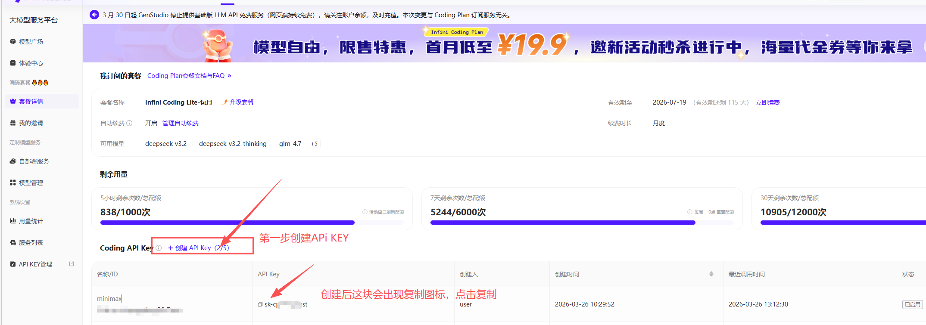Sort the table by 创建时间 arrows
Image resolution: width=926 pixels, height=325 pixels.
click(711, 274)
